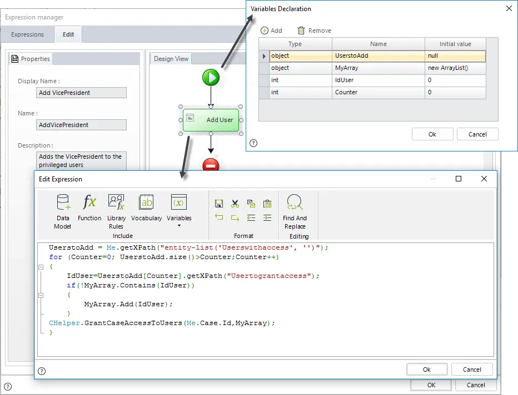Open help in Edit Expression dialog
This screenshot has height=395, width=518.
[x=42, y=371]
